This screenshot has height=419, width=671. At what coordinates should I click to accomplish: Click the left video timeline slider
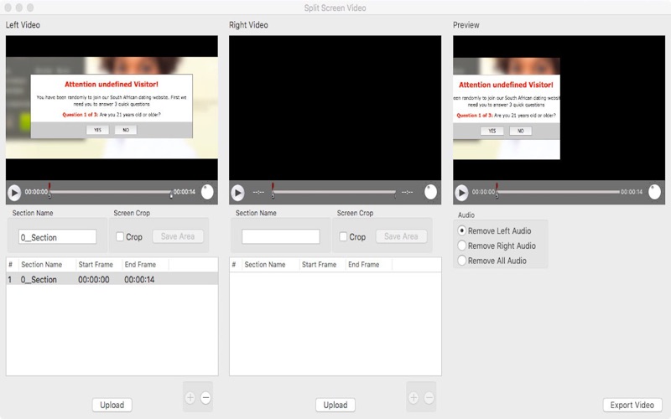point(111,193)
